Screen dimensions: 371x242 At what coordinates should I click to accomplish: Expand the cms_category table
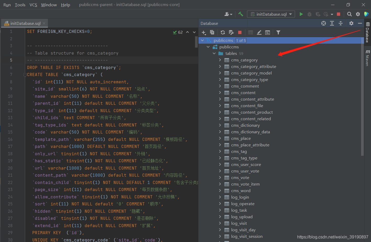(x=220, y=60)
